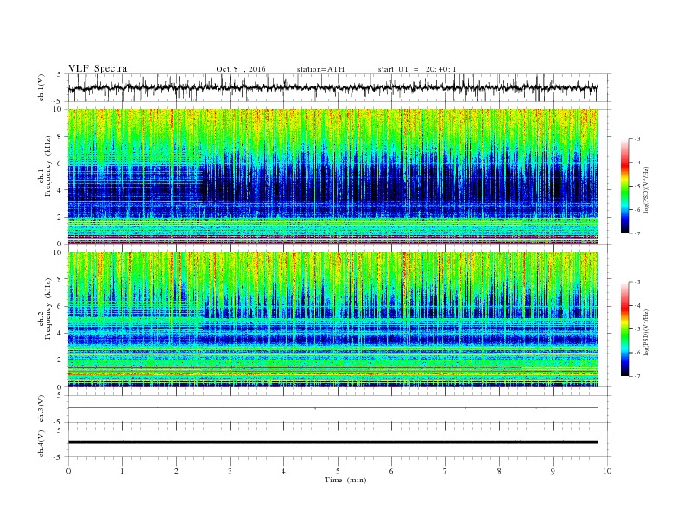Click the "ch.3(V)" axis label
684x529 pixels.
click(41, 409)
